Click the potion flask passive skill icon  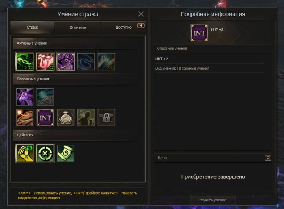pyautogui.click(x=66, y=117)
